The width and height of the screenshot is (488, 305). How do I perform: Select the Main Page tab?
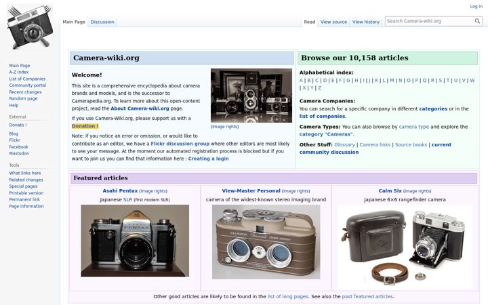tap(74, 22)
